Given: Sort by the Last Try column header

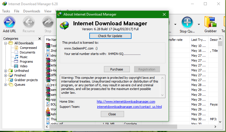Looking at the screenshot, I should (x=199, y=40).
